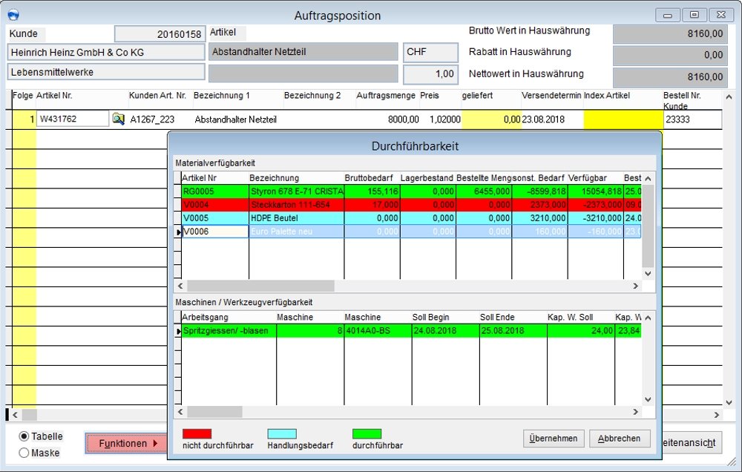This screenshot has height=472, width=742.
Task: Click the main order table scroll-left arrow
Action: [x=15, y=415]
